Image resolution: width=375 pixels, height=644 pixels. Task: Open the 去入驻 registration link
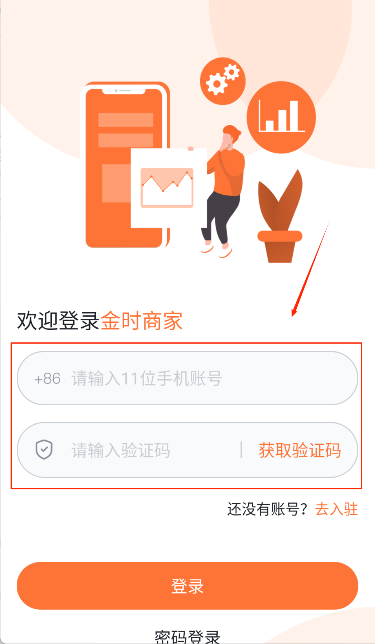(x=337, y=509)
